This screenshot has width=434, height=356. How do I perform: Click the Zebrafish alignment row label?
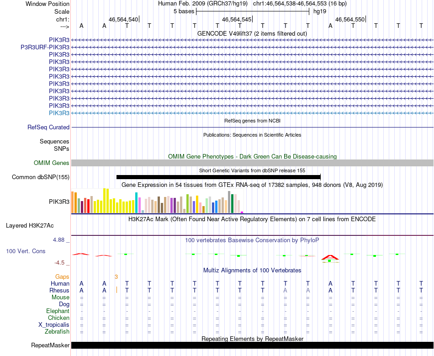pos(57,331)
